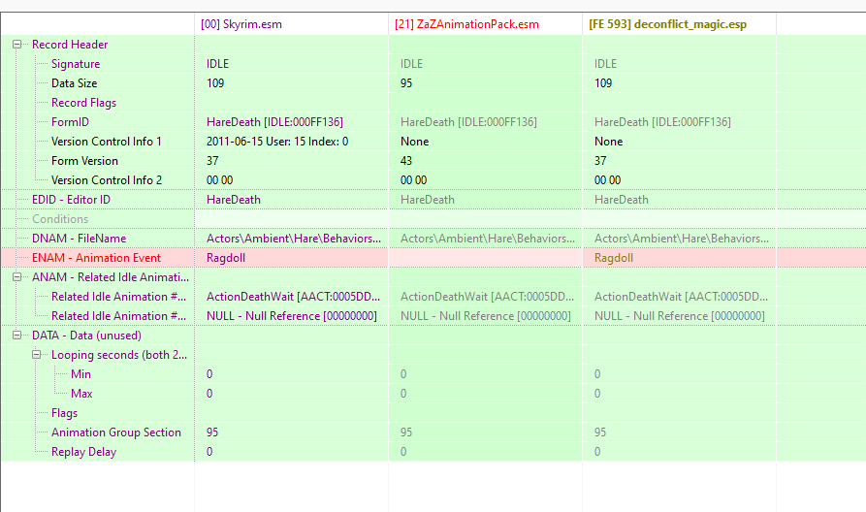Click deconflict_magic EDID HareDeath cell
866x512 pixels.
621,200
